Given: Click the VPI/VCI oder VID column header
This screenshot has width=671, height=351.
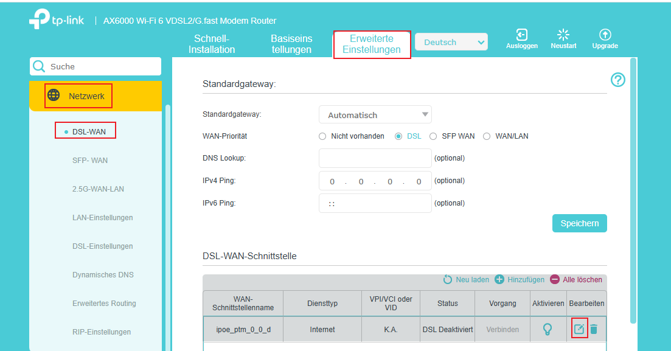Looking at the screenshot, I should coord(391,304).
